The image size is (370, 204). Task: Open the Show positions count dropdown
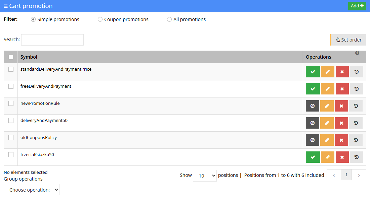click(x=205, y=176)
